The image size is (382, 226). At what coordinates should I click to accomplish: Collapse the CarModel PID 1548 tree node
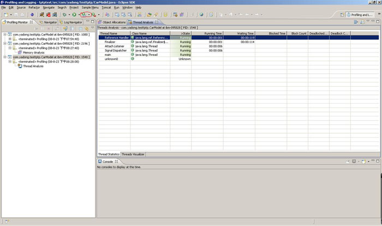pos(4,57)
